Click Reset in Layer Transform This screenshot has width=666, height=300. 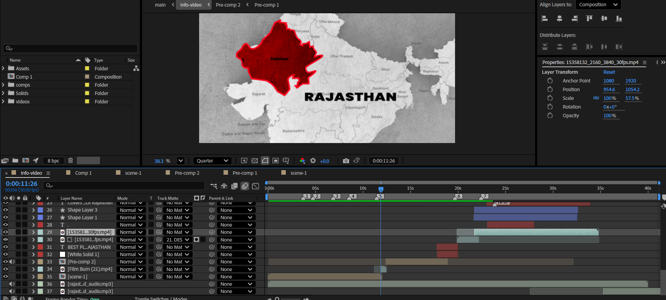(x=609, y=72)
